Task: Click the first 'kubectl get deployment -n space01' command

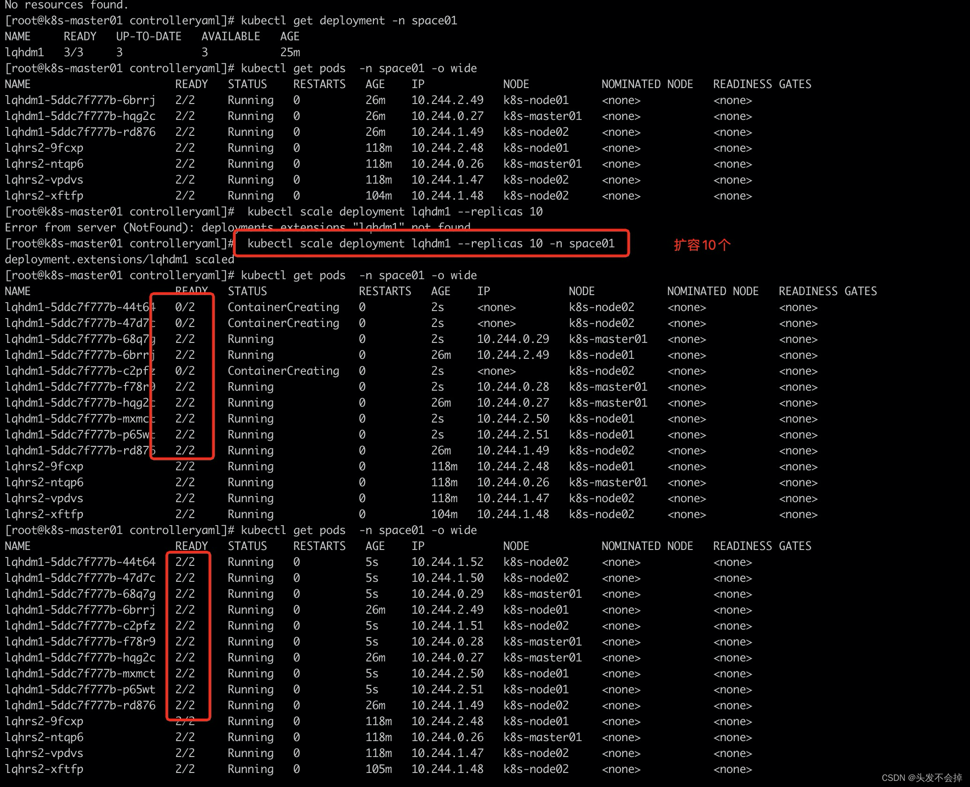Action: tap(349, 21)
